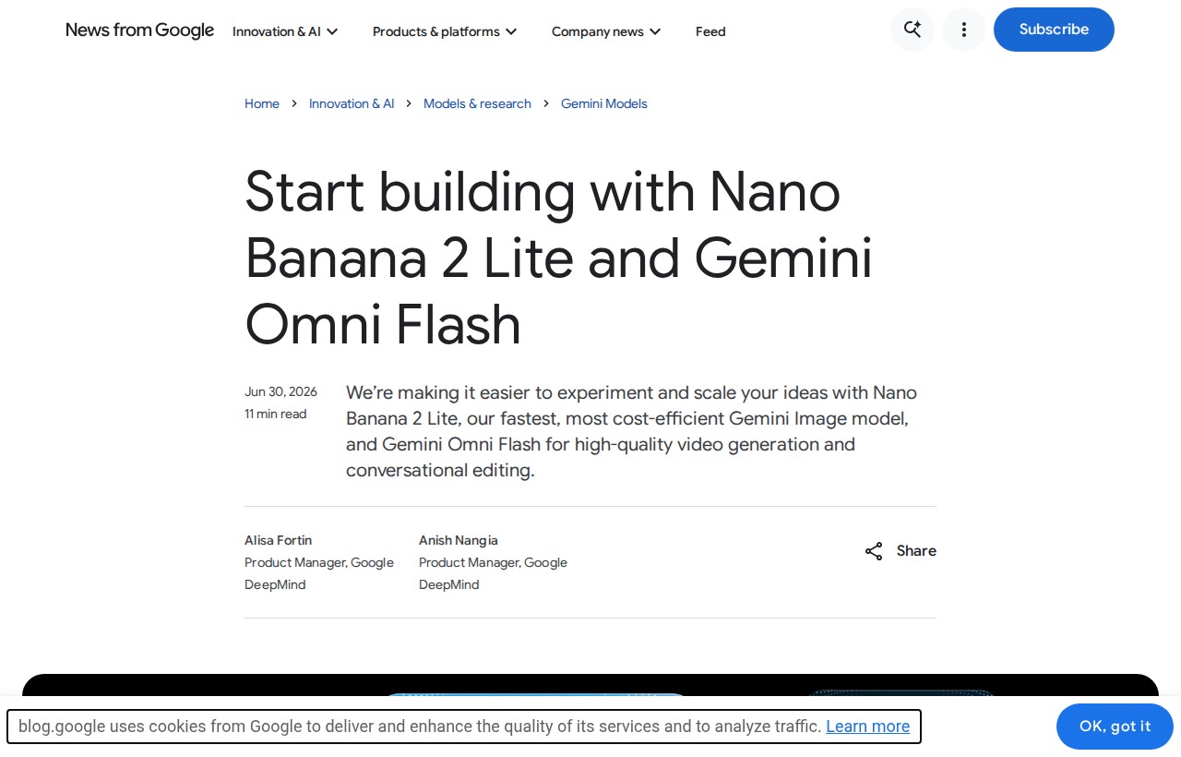Viewport: 1181px width, 757px height.
Task: Click the Share text label
Action: pos(916,551)
